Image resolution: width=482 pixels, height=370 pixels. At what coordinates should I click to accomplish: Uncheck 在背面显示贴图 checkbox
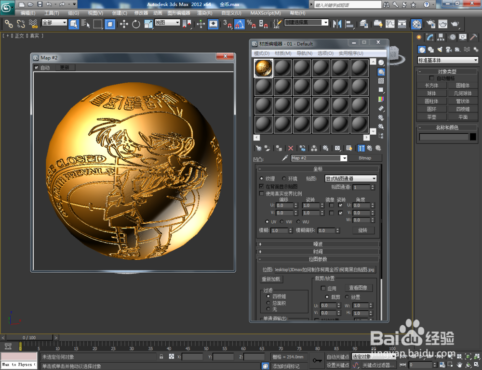pos(261,186)
